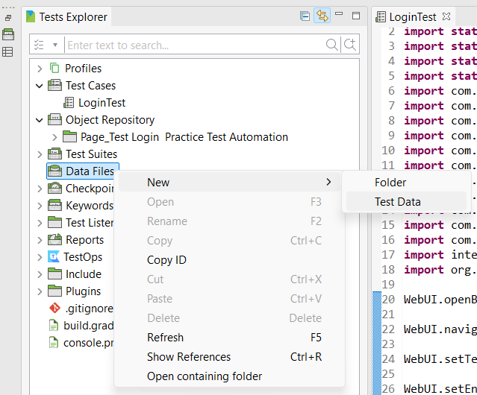This screenshot has height=395, width=477.
Task: Click the Collapse All icon in Tests Explorer
Action: 305,16
